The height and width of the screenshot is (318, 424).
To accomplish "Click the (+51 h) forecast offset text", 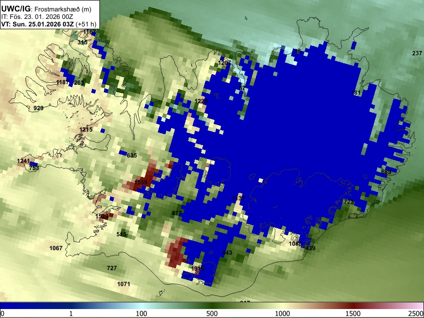I will tap(86, 24).
